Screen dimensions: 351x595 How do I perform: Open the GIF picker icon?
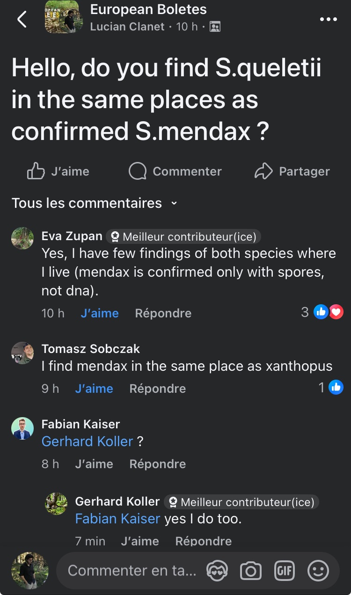[284, 571]
